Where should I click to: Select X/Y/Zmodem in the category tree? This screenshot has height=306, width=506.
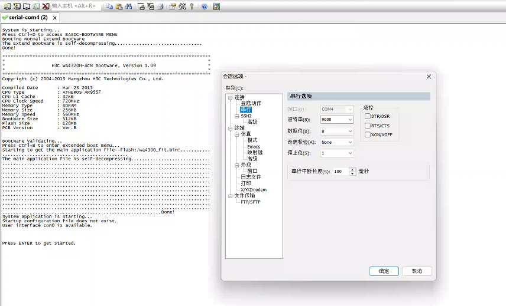click(x=253, y=190)
